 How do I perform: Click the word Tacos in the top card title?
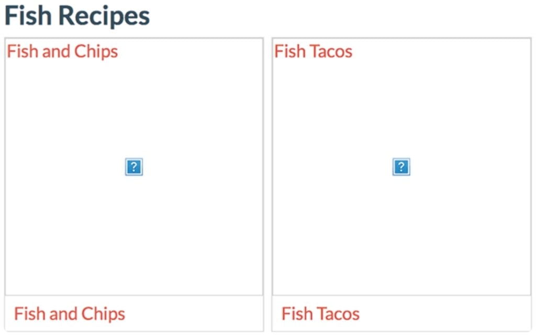(331, 52)
